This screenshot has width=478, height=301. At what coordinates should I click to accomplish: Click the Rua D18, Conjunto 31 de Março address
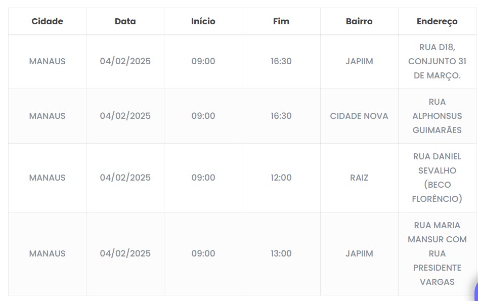tap(437, 61)
